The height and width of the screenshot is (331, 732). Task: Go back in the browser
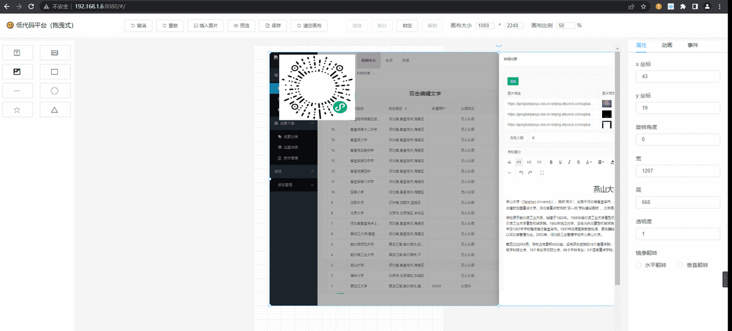(7, 7)
